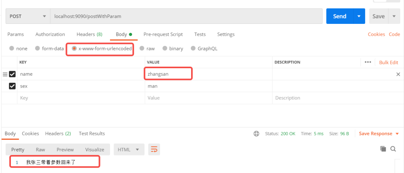Click the sex key cell

click(x=81, y=86)
